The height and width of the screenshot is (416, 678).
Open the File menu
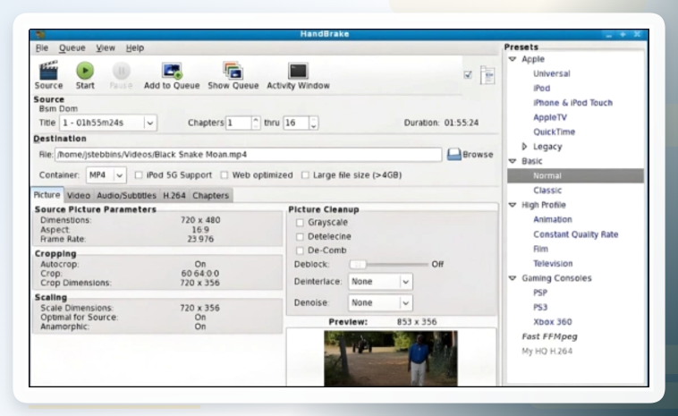42,48
